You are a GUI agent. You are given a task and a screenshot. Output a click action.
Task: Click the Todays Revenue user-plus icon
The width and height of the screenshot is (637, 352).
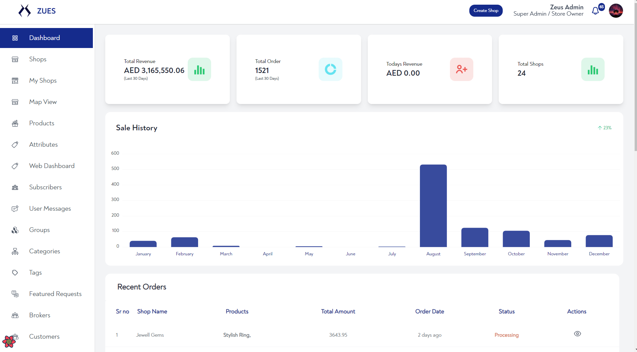[462, 69]
